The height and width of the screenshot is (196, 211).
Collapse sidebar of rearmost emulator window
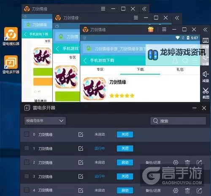tap(144, 9)
